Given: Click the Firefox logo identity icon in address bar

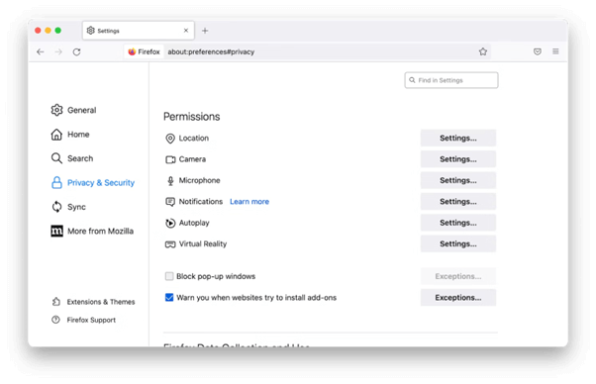Looking at the screenshot, I should (x=132, y=51).
